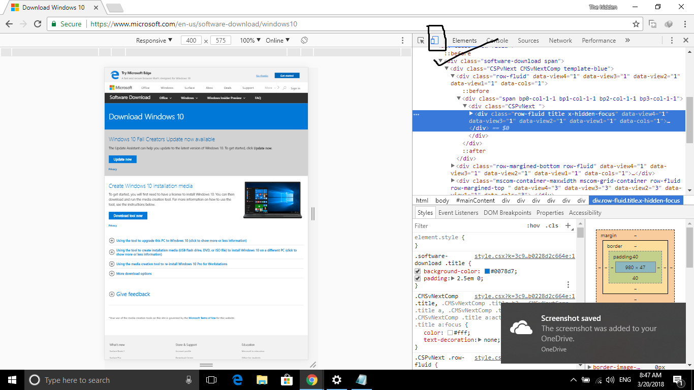The image size is (694, 390).
Task: Open the style.csx stylesheet link for .title
Action: [x=524, y=256]
